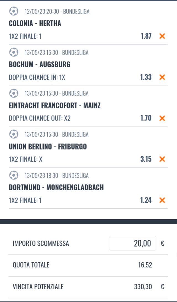
Task: Open the Eintracht Francofort - Mainz match
Action: tap(55, 106)
